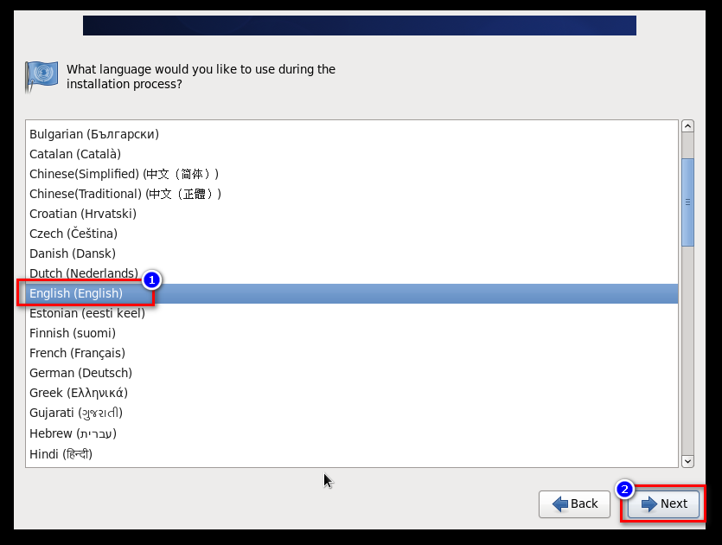Screen dimensions: 722x545
Task: Select Finnish (suomi) language
Action: (x=352, y=333)
